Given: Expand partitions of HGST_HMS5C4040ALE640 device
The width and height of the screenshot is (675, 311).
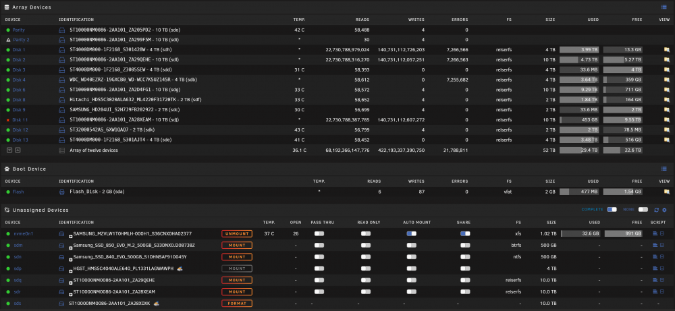Looking at the screenshot, I should [71, 270].
